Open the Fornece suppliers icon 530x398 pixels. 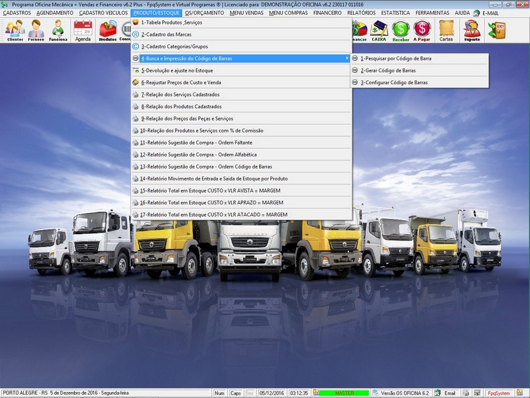click(36, 30)
